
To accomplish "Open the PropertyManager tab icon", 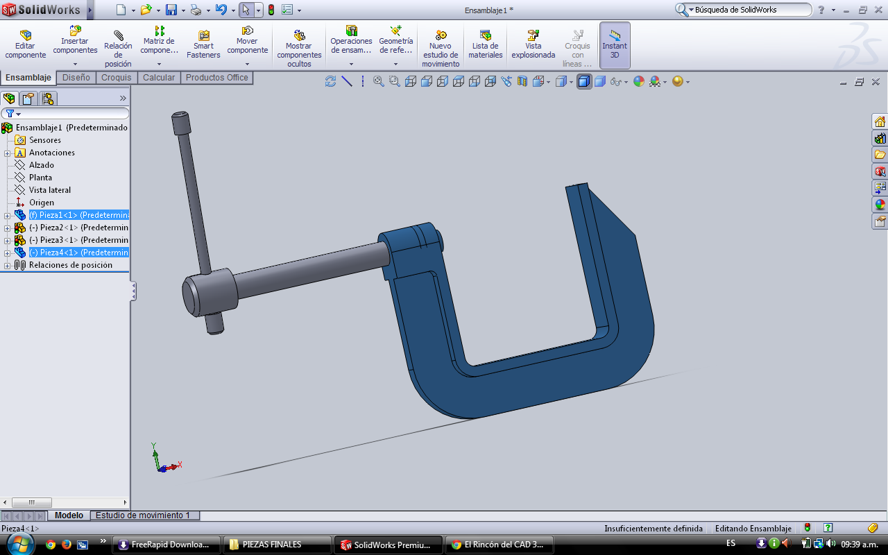I will pos(28,99).
